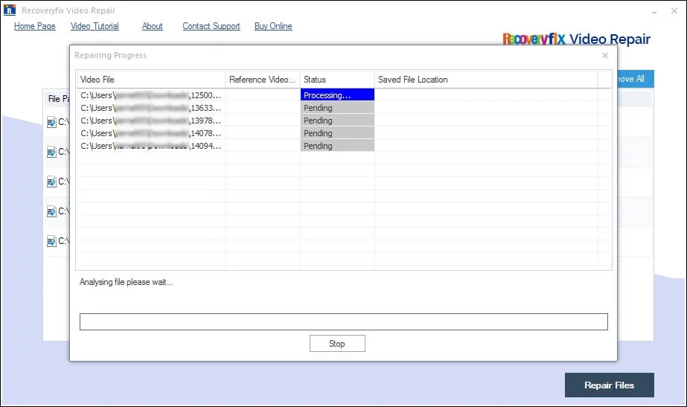This screenshot has width=687, height=407.
Task: Stop the repairing process
Action: pos(337,344)
